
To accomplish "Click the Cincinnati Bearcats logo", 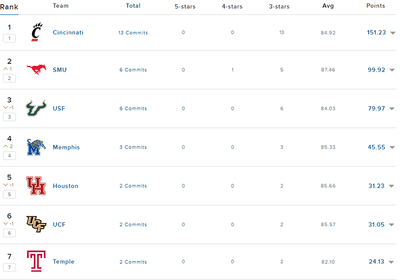I will pyautogui.click(x=37, y=32).
